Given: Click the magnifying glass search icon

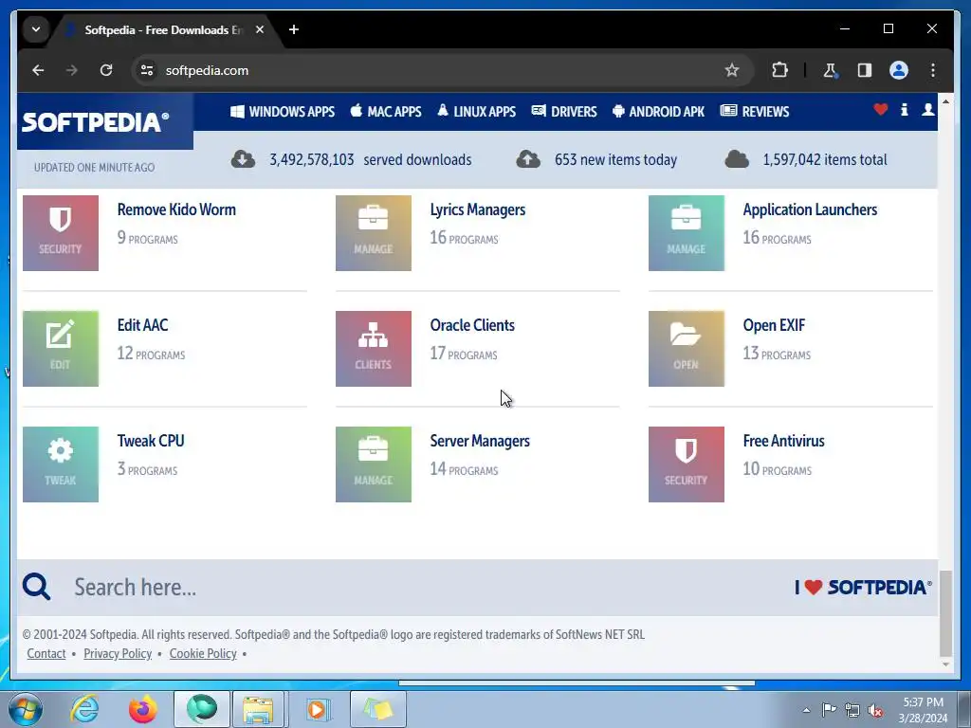Looking at the screenshot, I should pyautogui.click(x=37, y=586).
